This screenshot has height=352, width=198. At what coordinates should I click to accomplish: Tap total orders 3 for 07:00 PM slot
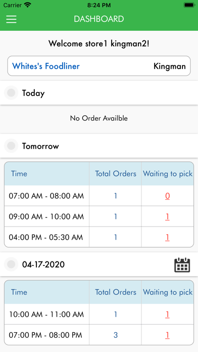pos(116,335)
